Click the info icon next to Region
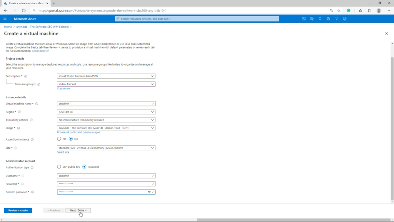The width and height of the screenshot is (394, 222). 19,112
